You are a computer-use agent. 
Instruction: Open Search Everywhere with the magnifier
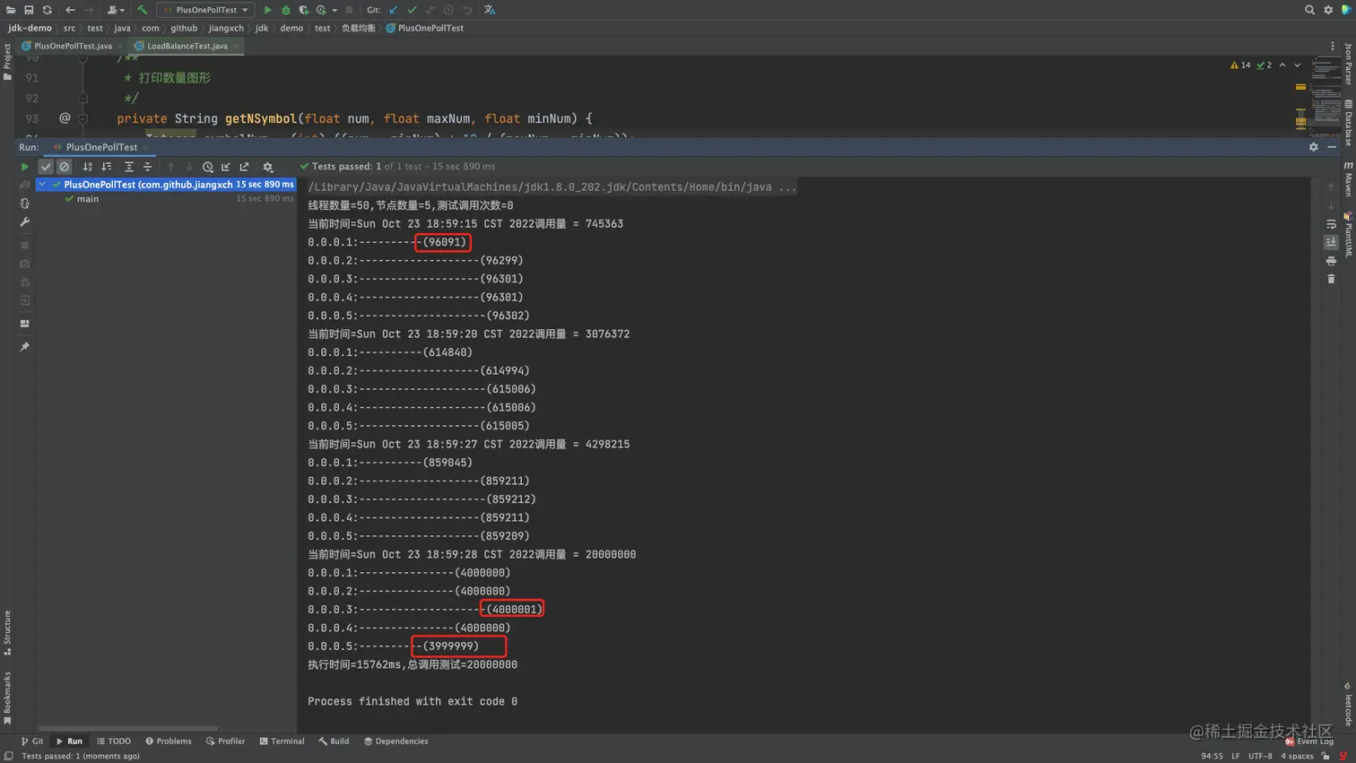(x=1309, y=10)
